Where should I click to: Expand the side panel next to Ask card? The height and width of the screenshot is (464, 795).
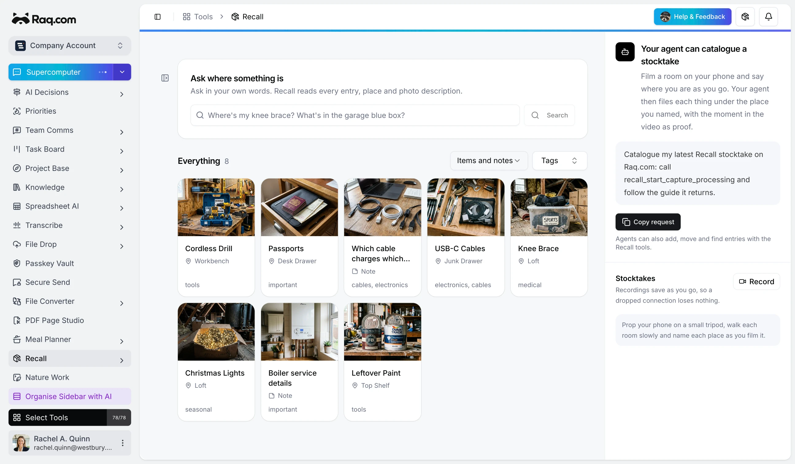(x=165, y=78)
